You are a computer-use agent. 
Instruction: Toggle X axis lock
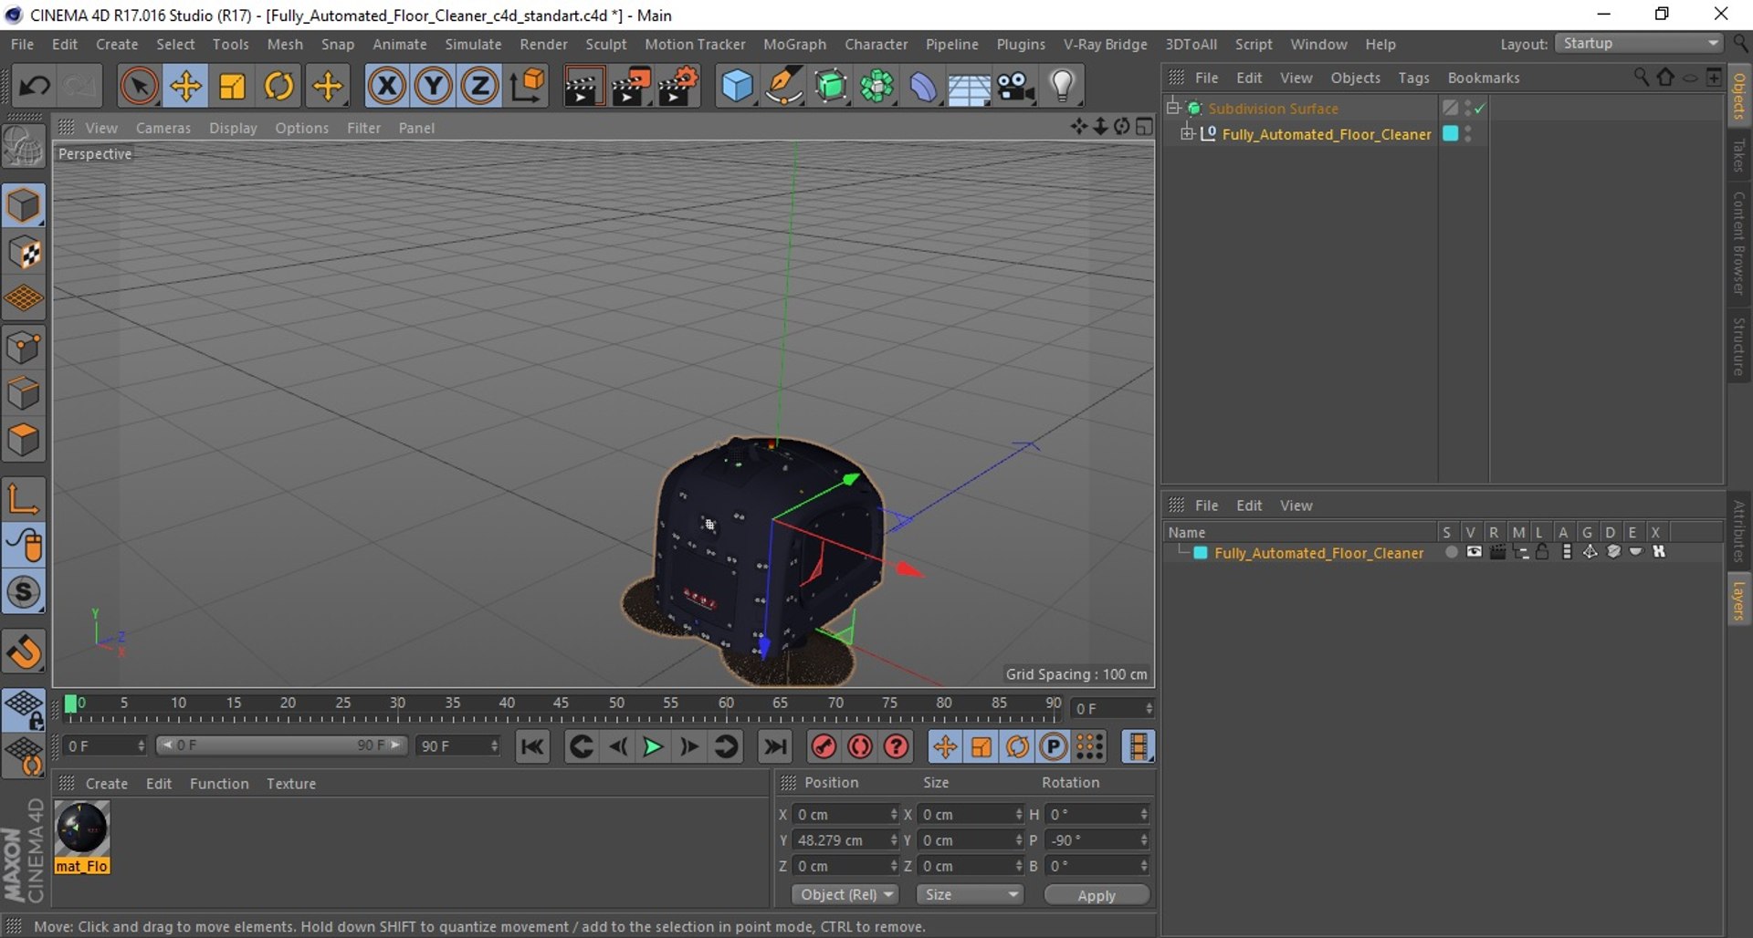[x=387, y=86]
